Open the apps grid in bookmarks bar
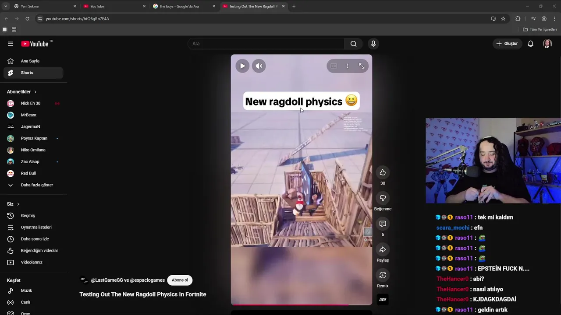The width and height of the screenshot is (561, 315). (x=14, y=29)
